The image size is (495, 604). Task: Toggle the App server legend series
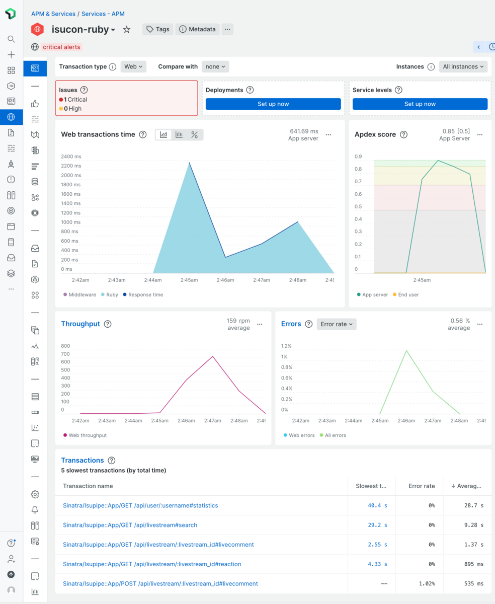tap(372, 295)
